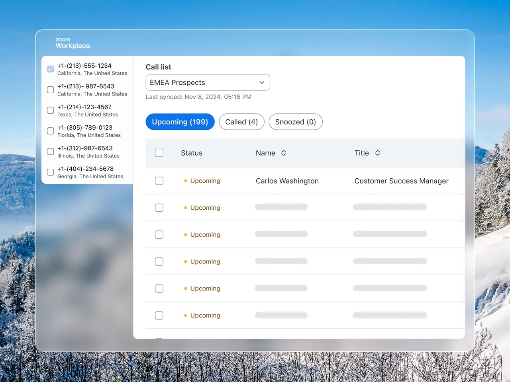Click the Status column header
The width and height of the screenshot is (510, 382).
pos(192,153)
